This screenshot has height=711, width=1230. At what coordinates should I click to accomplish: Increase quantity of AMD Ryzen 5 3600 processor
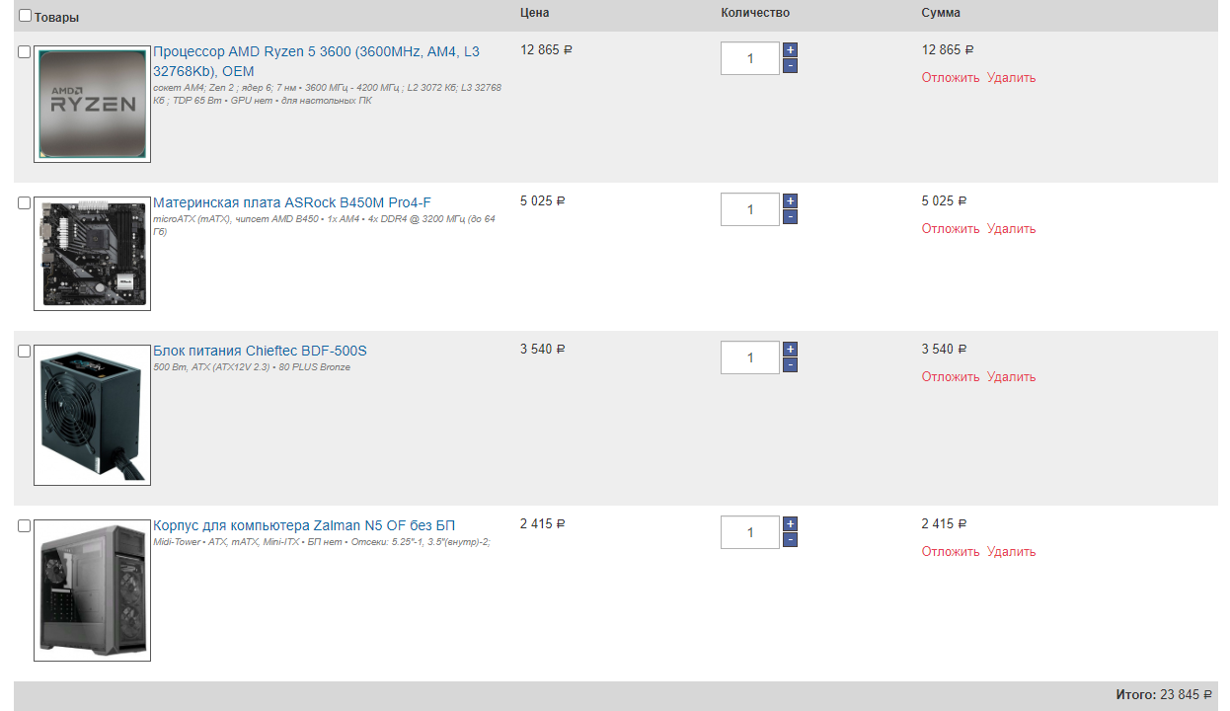790,50
